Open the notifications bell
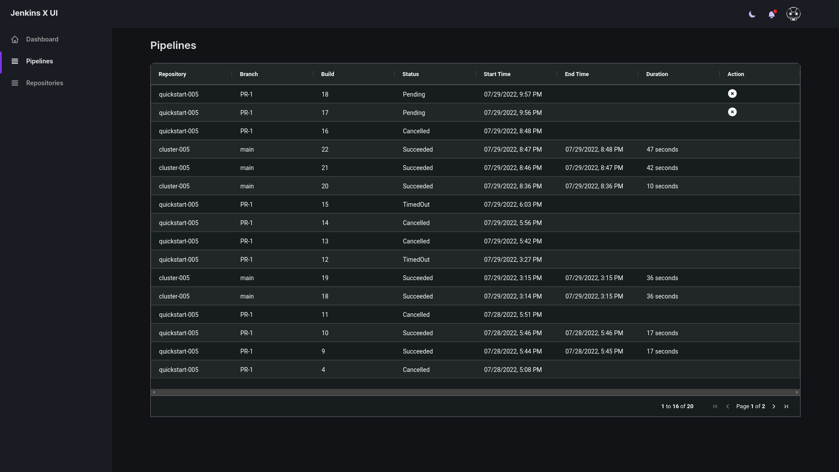 (x=772, y=14)
